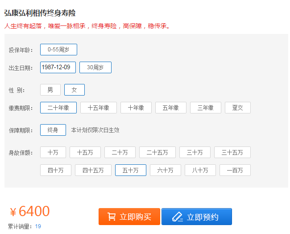Viewport: 290px width, 234px height.
Task: Click the price ¥6400
Action: click(30, 211)
